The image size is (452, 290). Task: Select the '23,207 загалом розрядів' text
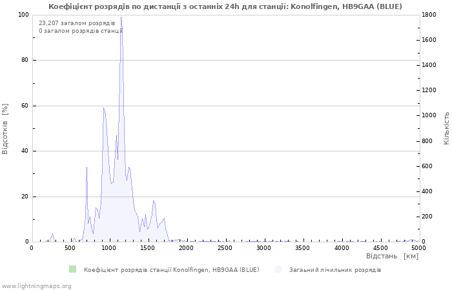(x=77, y=23)
